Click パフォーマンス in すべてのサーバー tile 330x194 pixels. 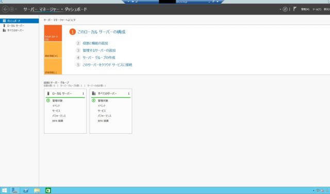[104, 116]
